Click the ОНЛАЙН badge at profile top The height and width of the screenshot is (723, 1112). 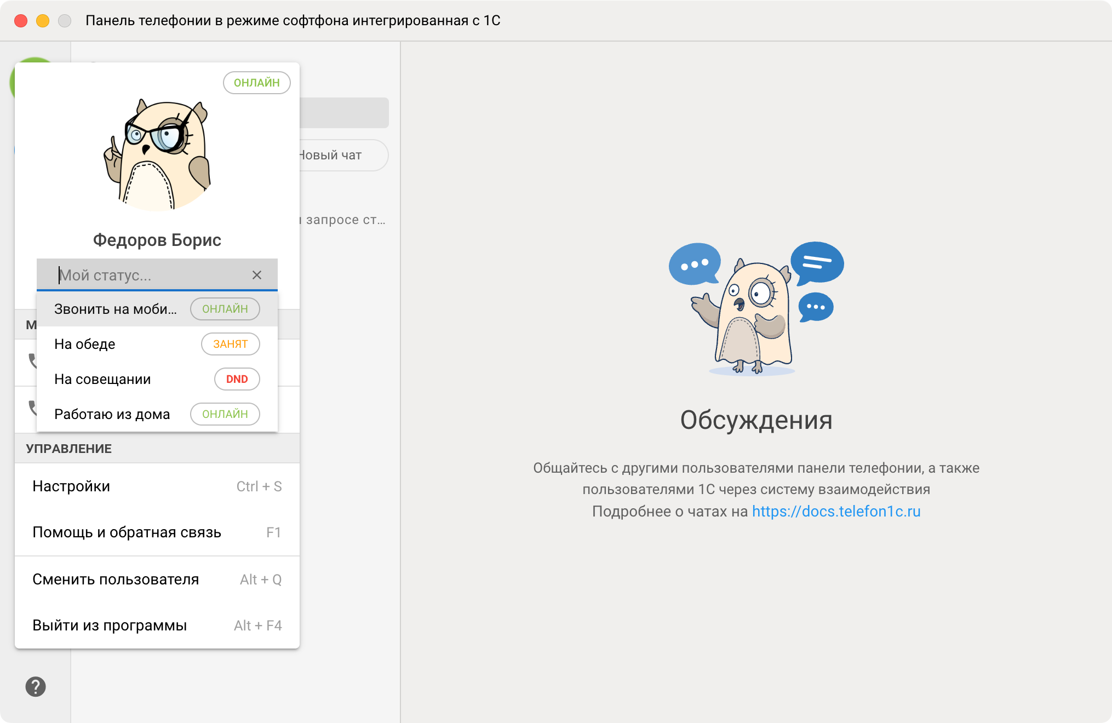256,83
